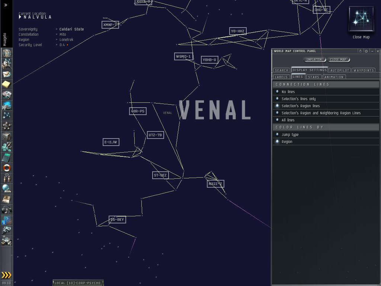Open the Jukebox headphones icon
The image size is (381, 286).
(7, 210)
